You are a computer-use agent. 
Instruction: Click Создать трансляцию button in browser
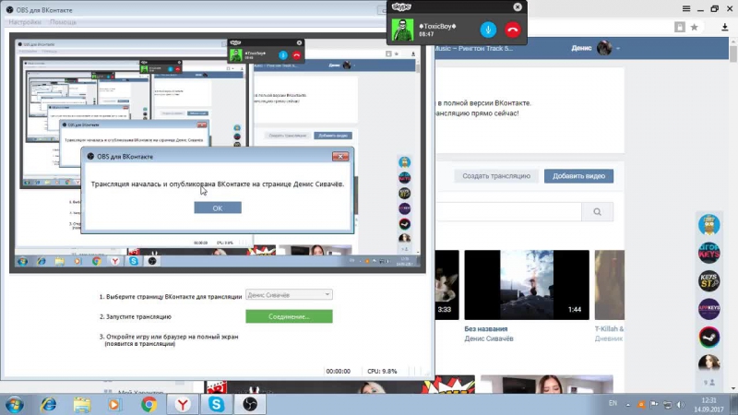click(x=496, y=176)
